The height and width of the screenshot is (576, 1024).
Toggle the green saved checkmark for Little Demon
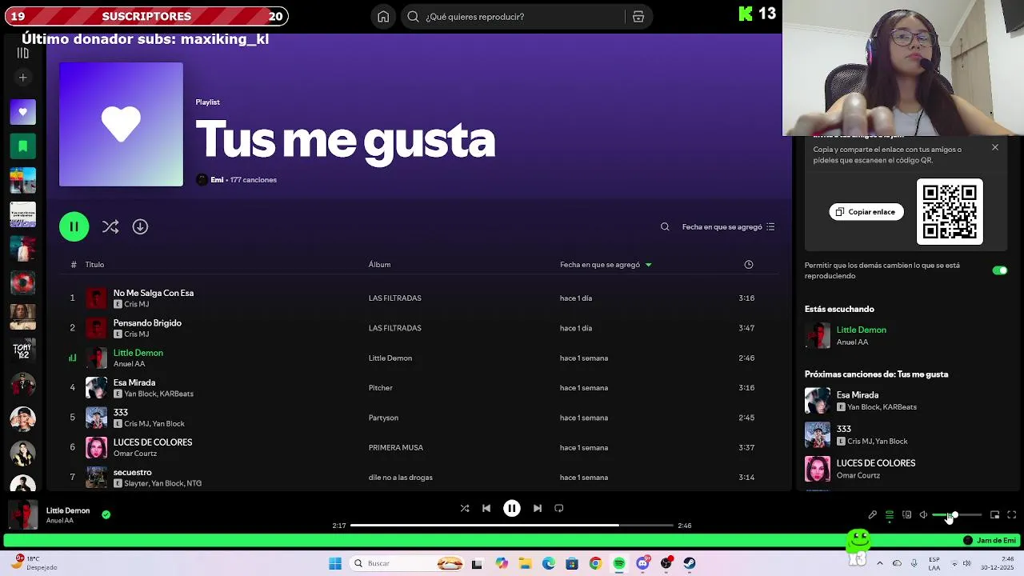(x=106, y=515)
